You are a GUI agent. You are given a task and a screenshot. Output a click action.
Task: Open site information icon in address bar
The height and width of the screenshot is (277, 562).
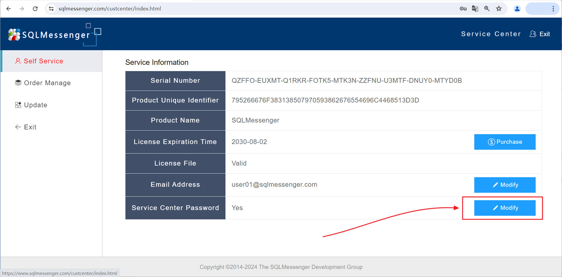tap(51, 9)
